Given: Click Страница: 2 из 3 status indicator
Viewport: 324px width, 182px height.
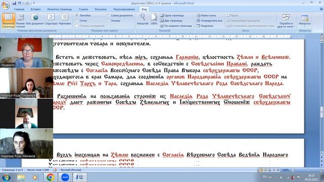Looking at the screenshot, I should click(x=12, y=170).
